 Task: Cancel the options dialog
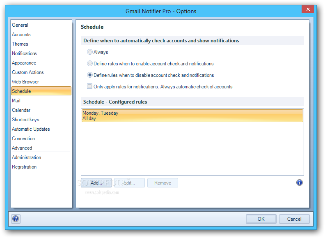(294, 219)
